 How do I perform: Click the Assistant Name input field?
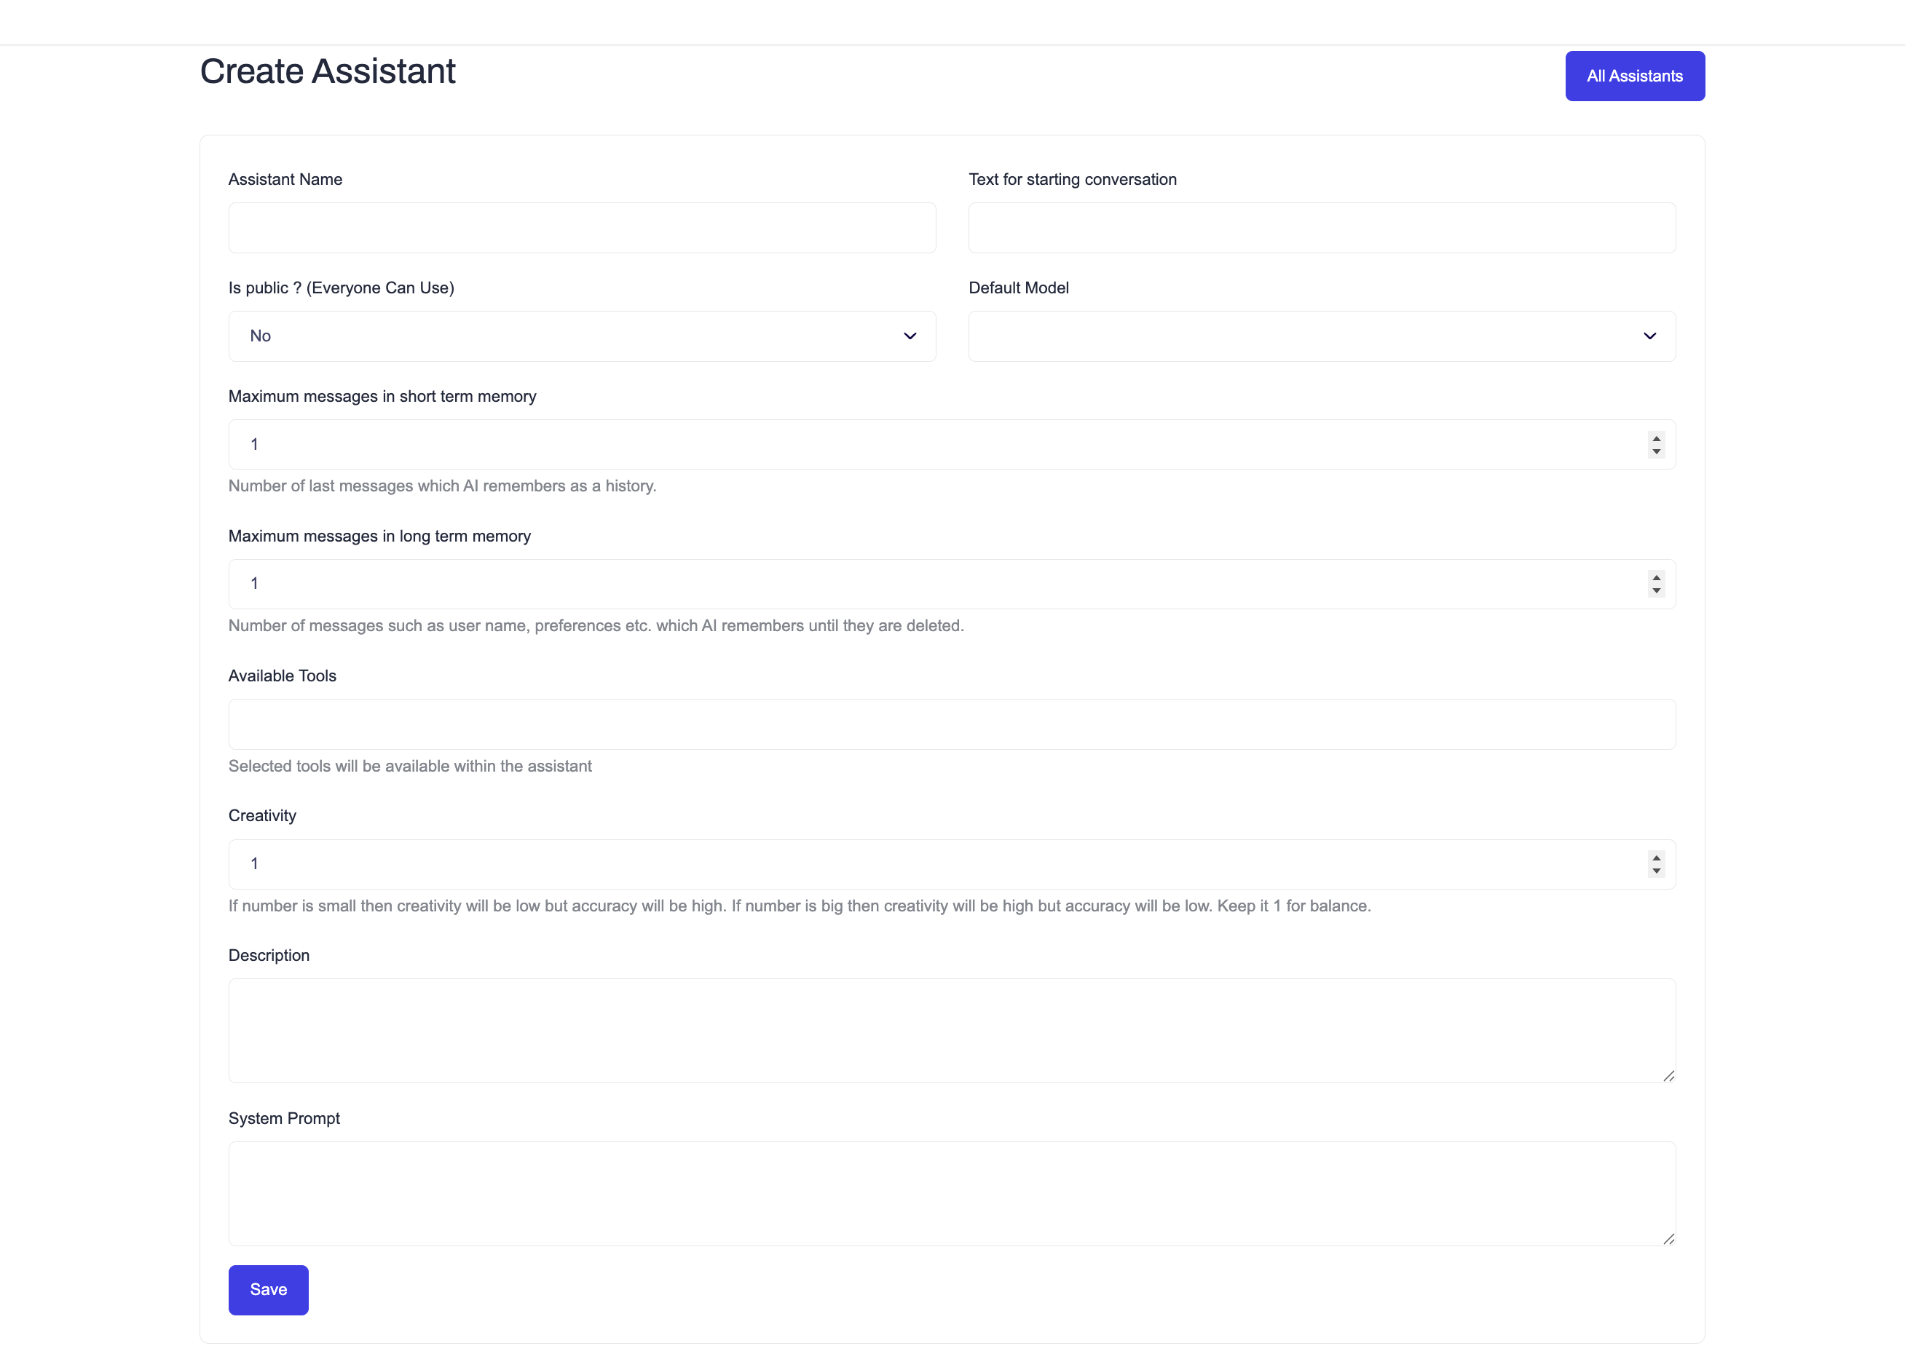click(581, 228)
